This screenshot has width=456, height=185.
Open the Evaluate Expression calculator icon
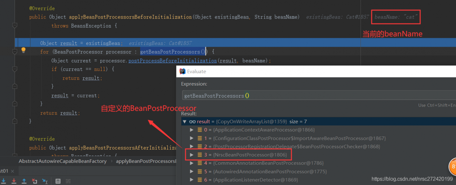(58, 181)
